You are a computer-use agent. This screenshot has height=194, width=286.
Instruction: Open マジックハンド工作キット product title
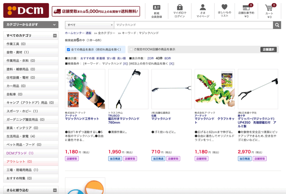82,119
